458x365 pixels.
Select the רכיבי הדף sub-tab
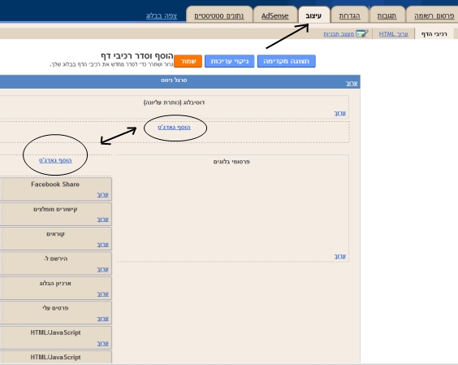(434, 34)
